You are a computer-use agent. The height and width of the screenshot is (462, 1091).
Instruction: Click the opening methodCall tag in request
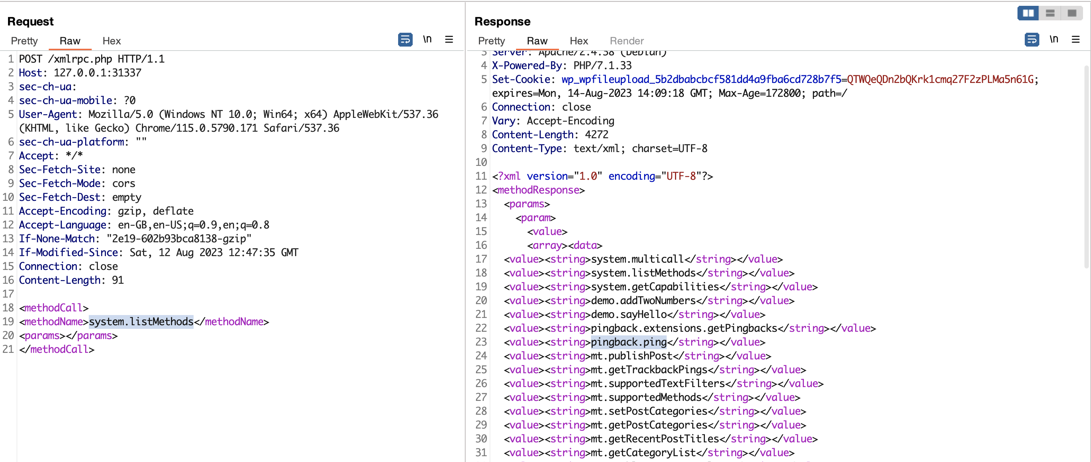(x=53, y=307)
